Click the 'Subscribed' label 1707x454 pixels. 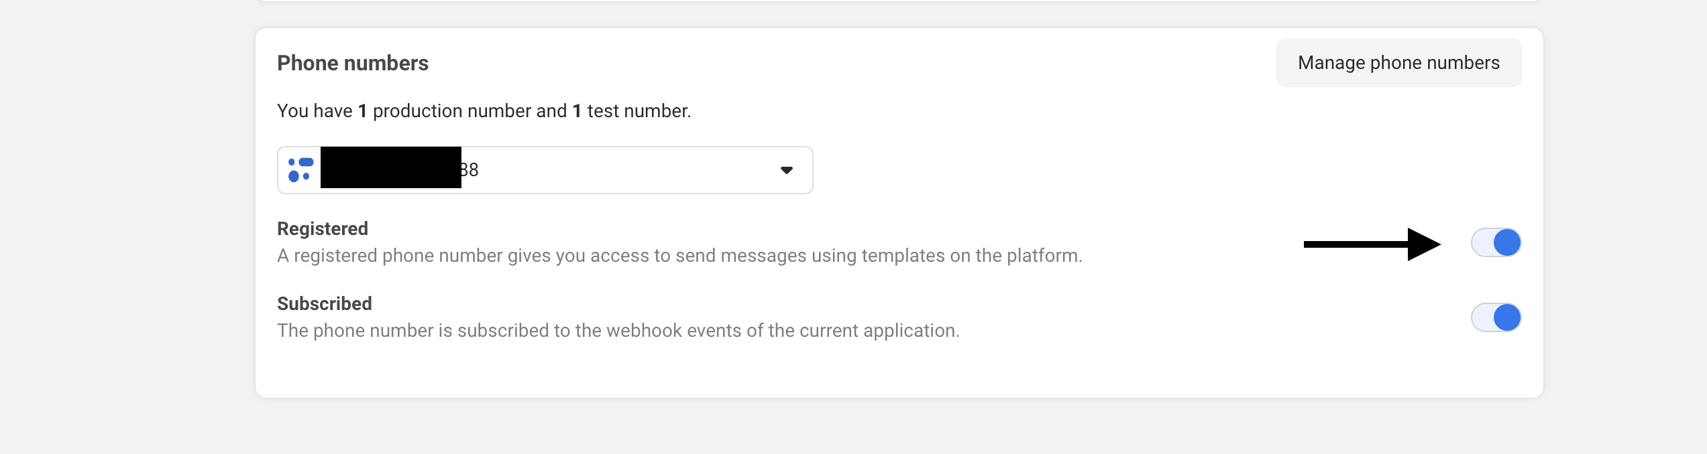(x=325, y=304)
